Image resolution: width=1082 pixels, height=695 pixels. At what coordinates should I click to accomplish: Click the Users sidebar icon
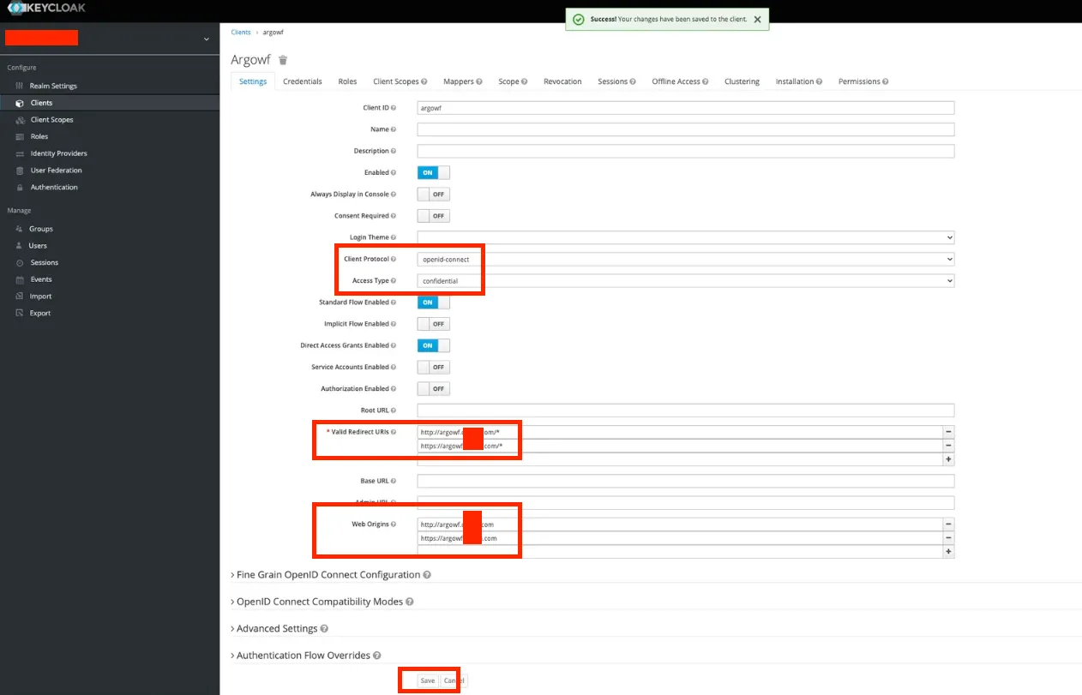pos(19,246)
